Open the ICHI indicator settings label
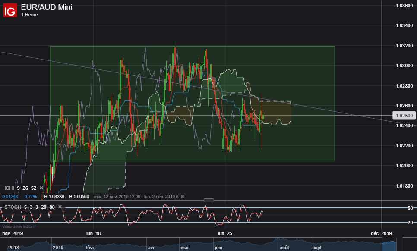This screenshot has height=251, width=417. point(9,188)
